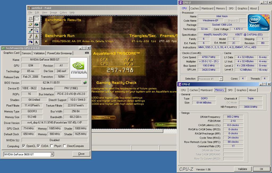
Task: Open the Help menu in Paint
Action: pos(72,13)
